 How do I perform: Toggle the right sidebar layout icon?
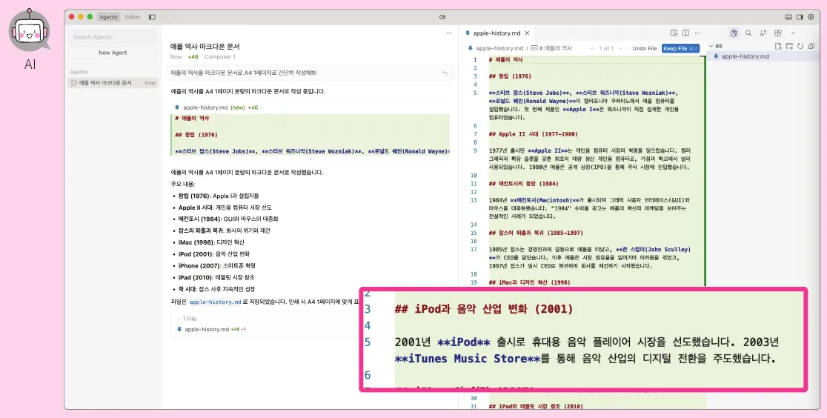click(x=800, y=17)
